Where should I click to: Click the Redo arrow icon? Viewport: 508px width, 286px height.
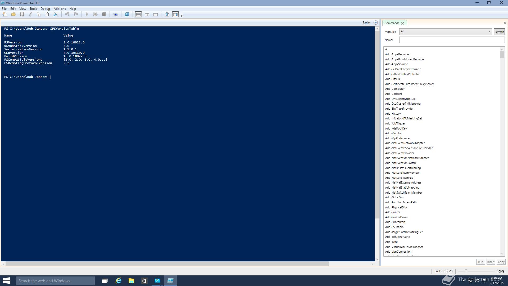[x=76, y=15]
